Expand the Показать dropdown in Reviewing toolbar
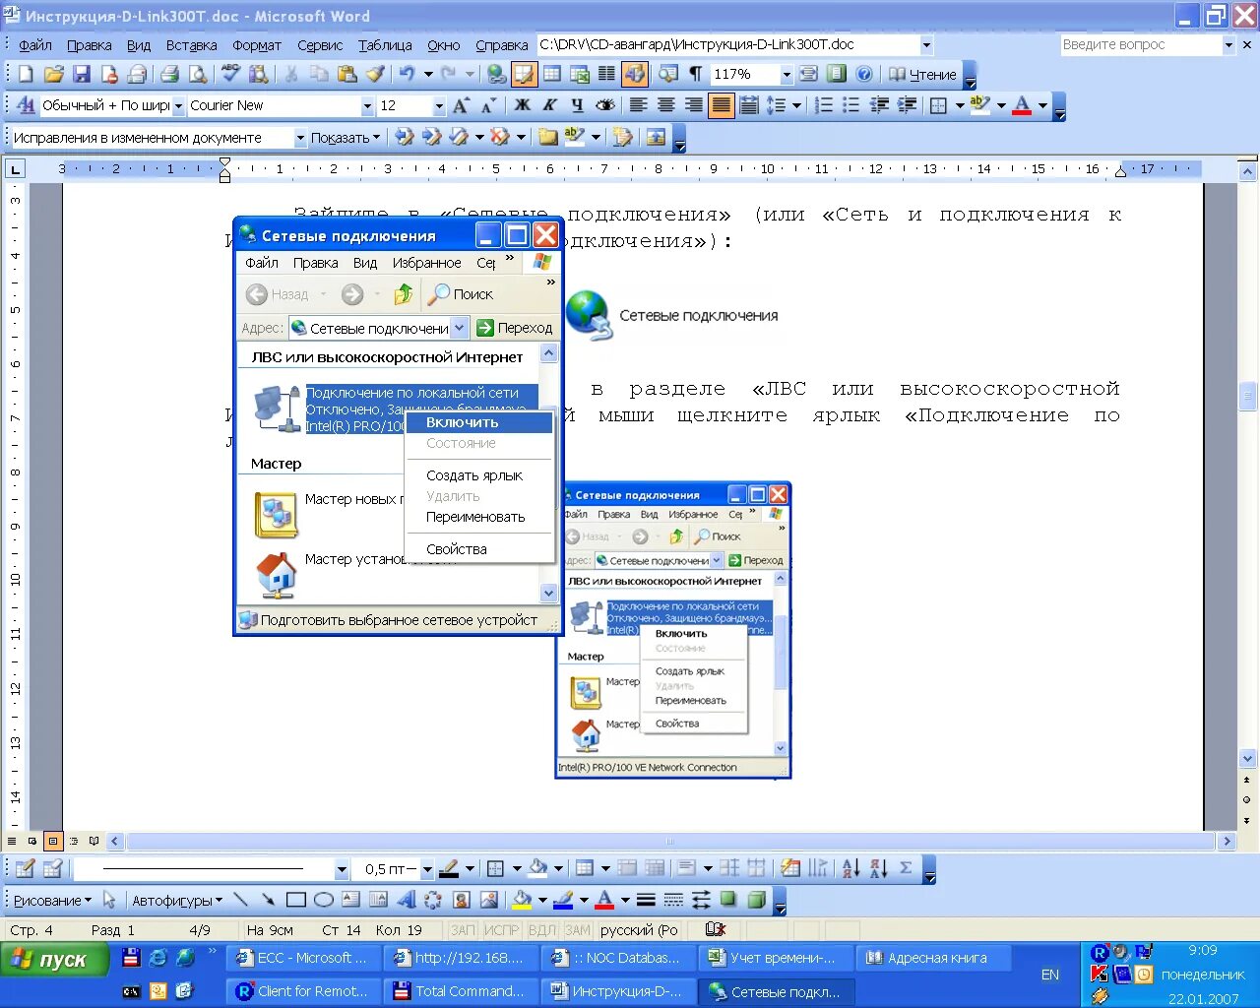 click(x=346, y=138)
